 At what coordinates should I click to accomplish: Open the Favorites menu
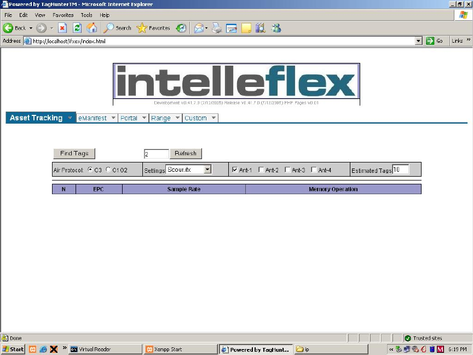[x=63, y=15]
